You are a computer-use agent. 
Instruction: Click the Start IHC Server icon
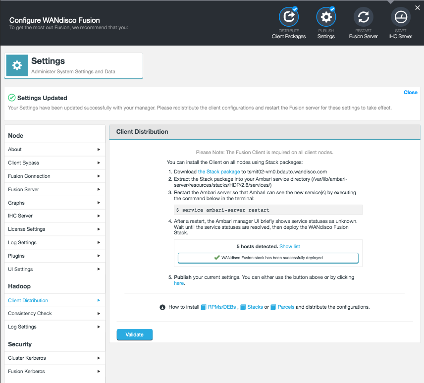point(401,17)
